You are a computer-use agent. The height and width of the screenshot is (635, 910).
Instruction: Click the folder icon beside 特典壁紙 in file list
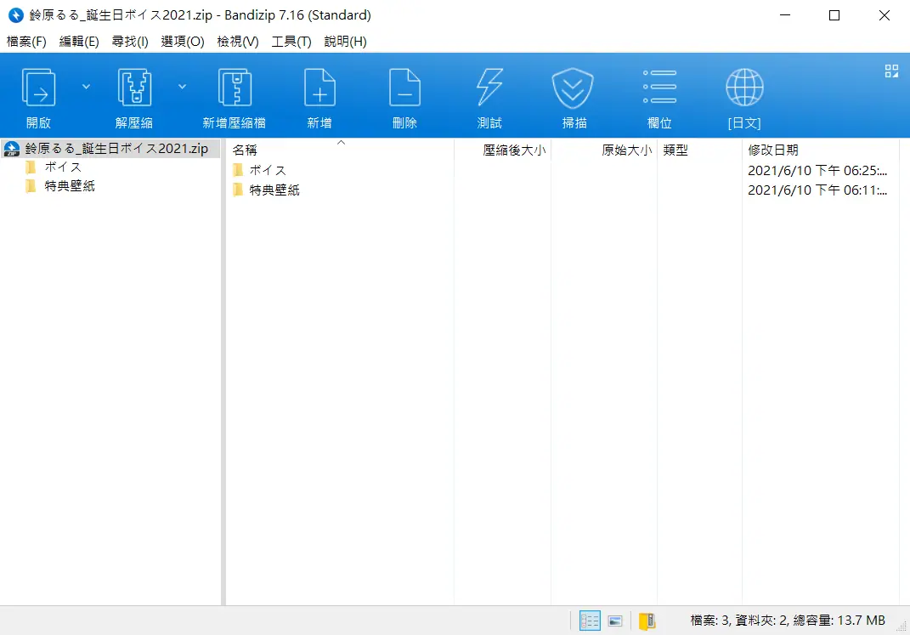coord(238,190)
